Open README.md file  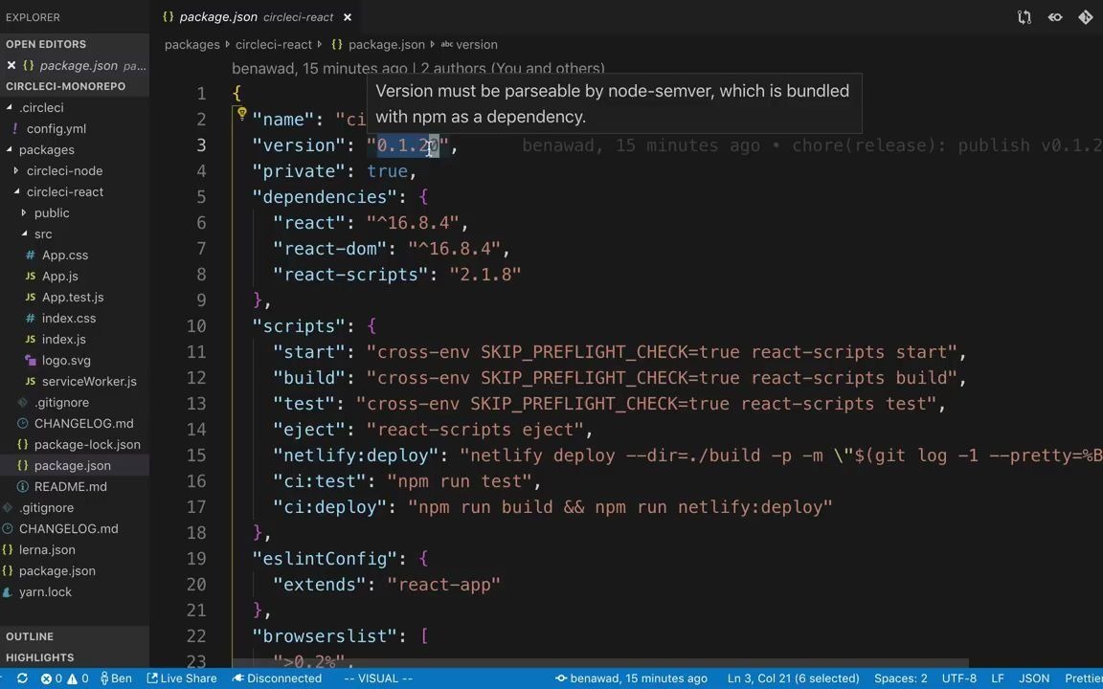pos(70,486)
